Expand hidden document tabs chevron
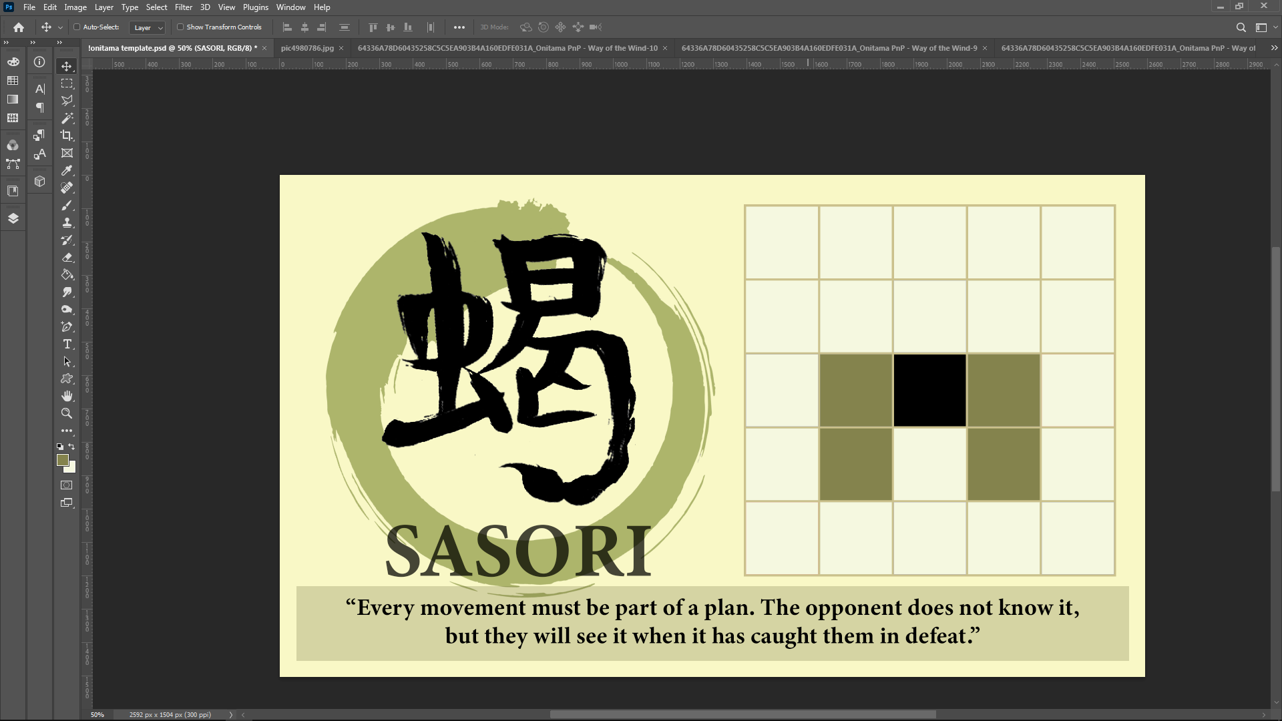The width and height of the screenshot is (1282, 721). tap(1274, 48)
